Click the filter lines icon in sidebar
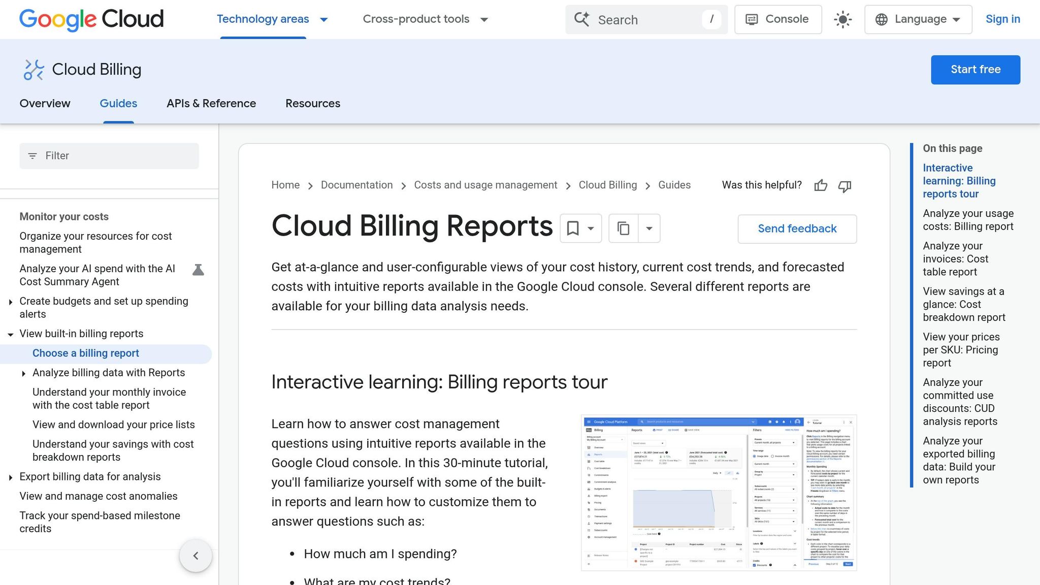 point(32,156)
